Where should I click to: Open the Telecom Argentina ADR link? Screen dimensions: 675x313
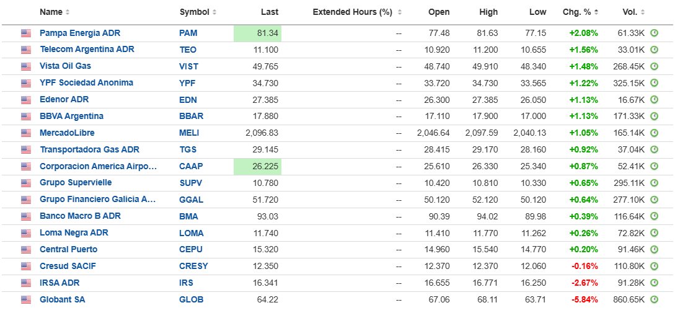tap(87, 50)
